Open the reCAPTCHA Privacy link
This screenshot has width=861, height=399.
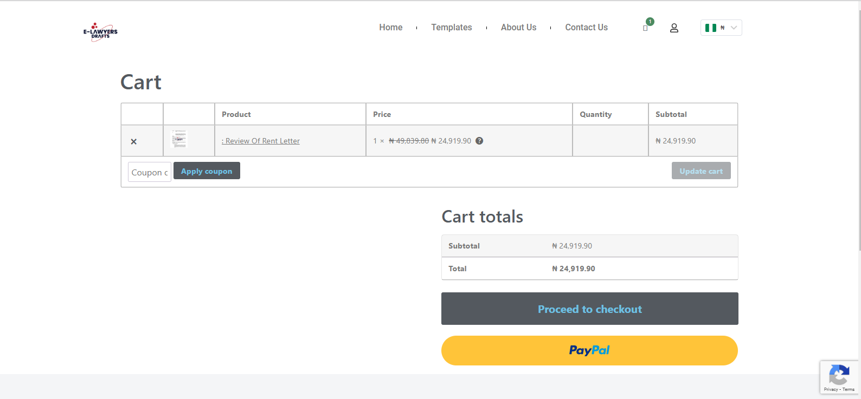click(x=830, y=389)
